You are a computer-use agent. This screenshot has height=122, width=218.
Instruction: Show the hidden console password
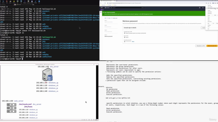coord(133,41)
